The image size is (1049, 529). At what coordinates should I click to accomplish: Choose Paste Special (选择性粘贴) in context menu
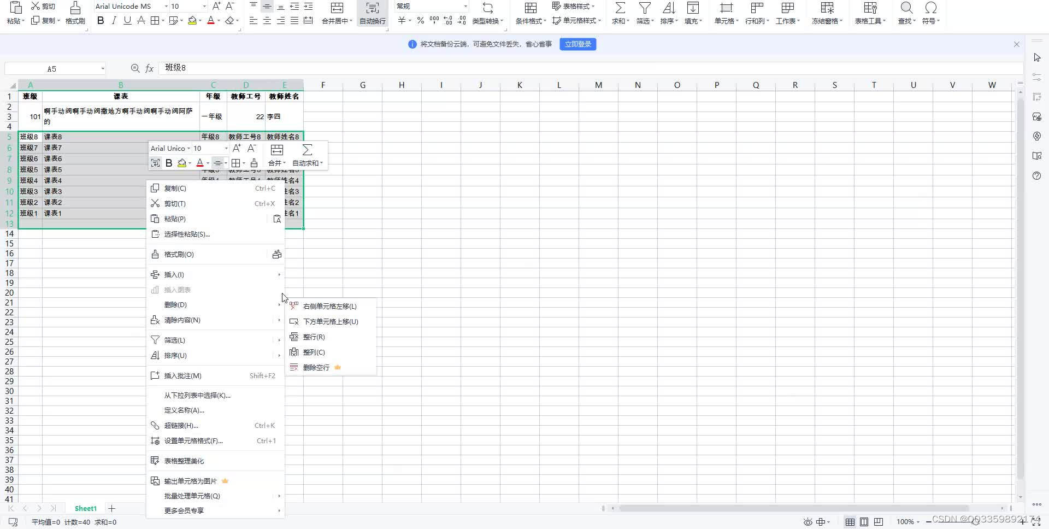tap(215, 234)
